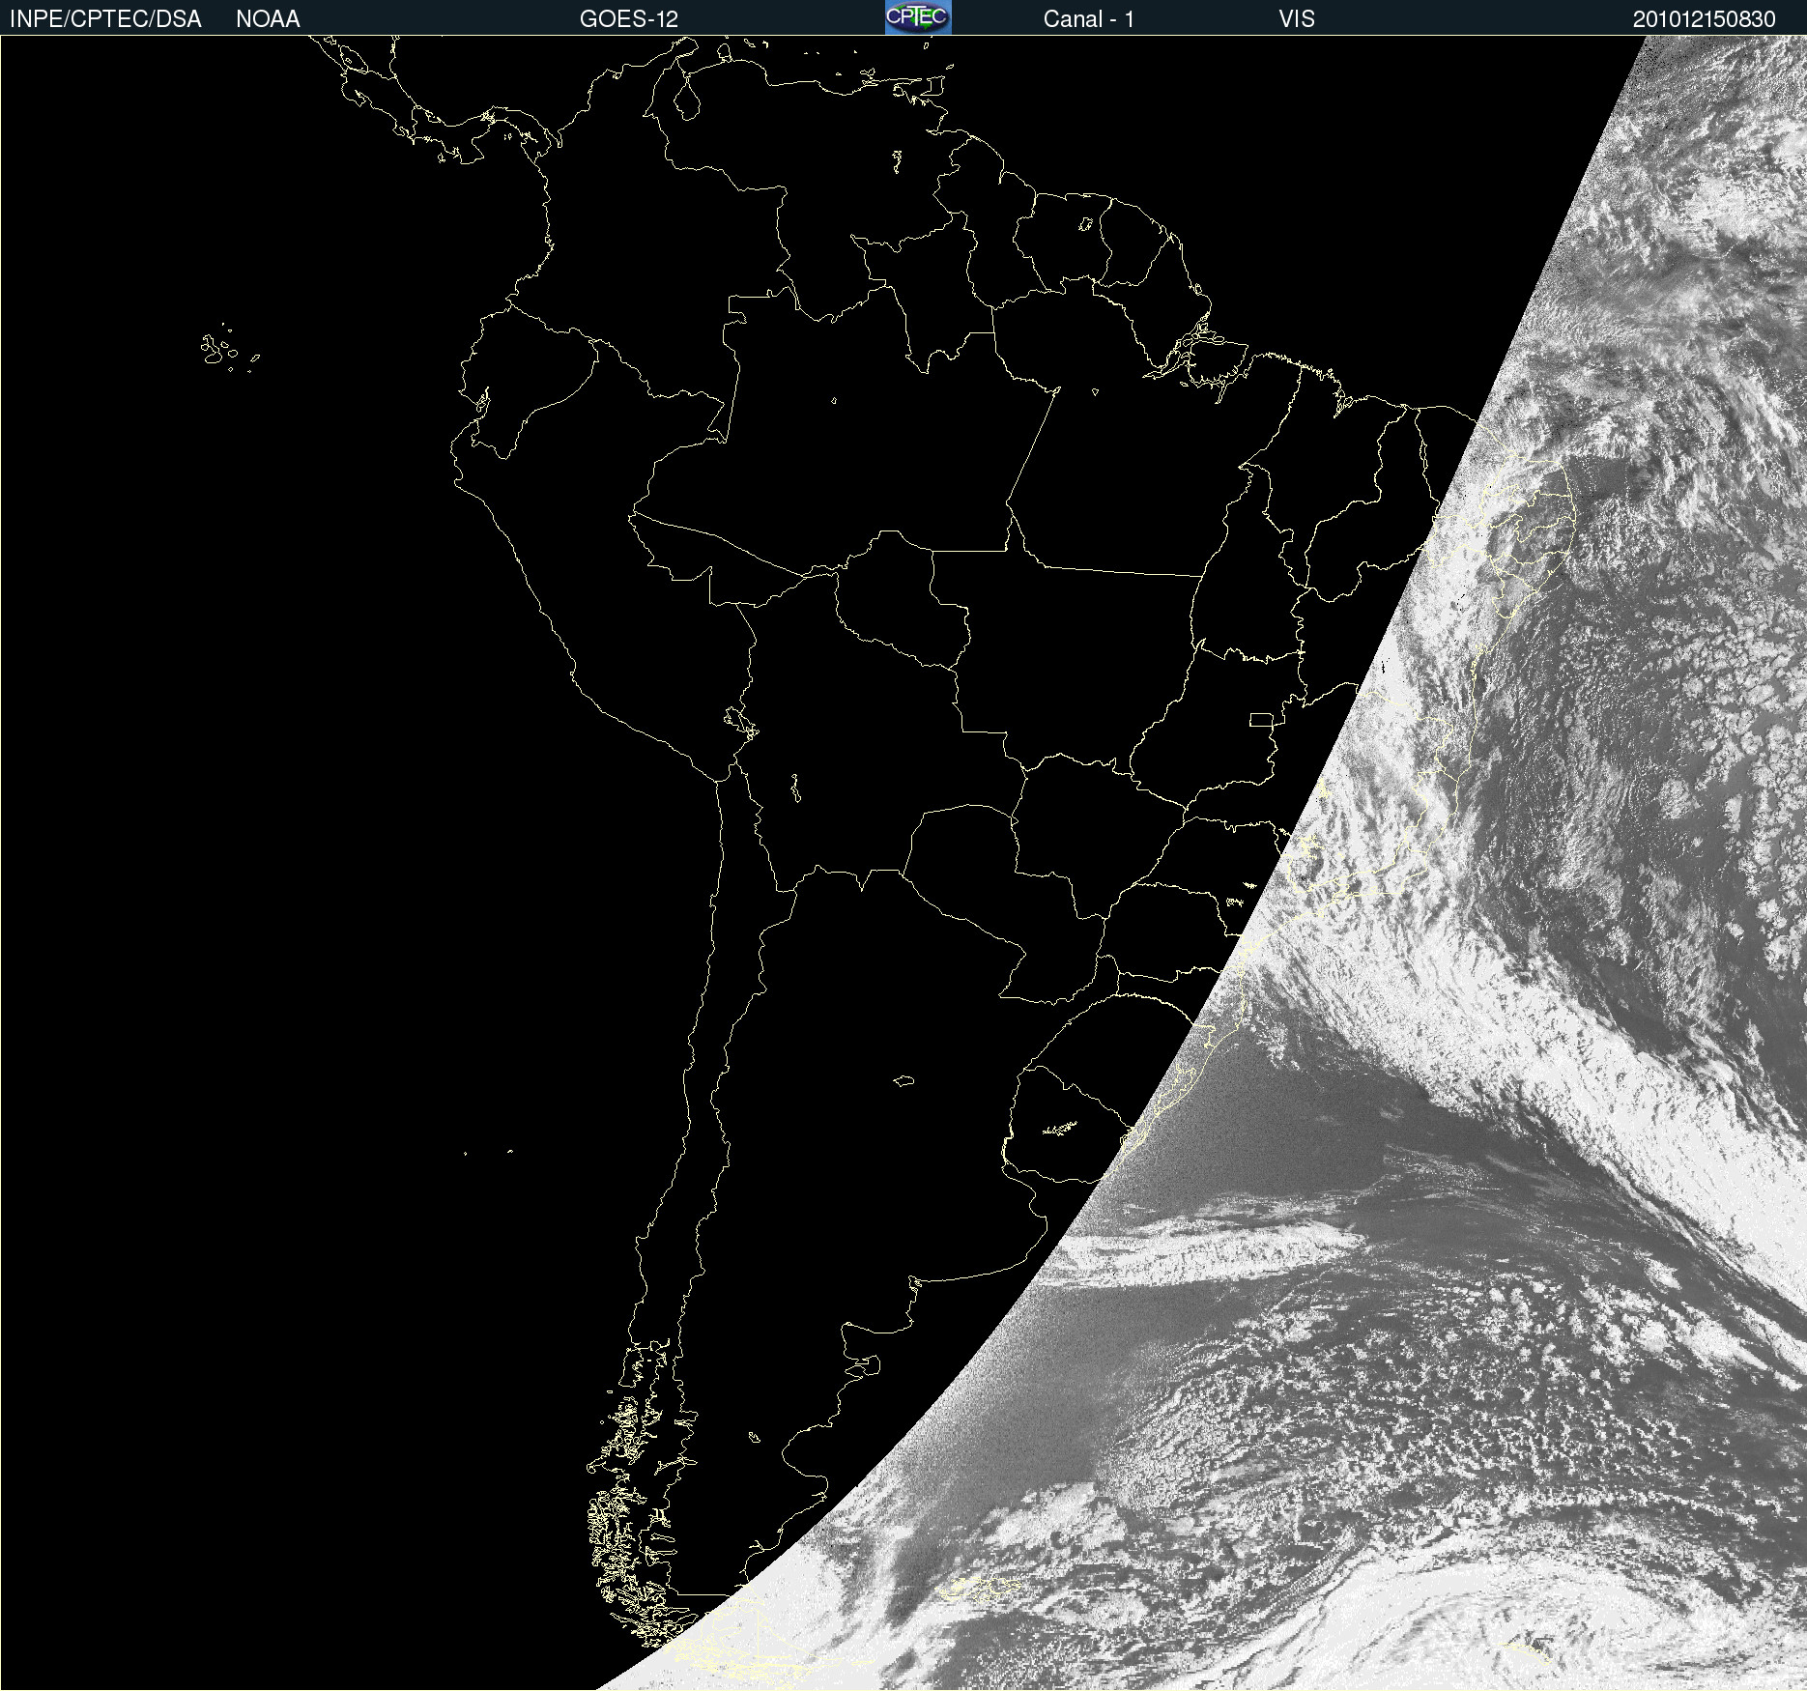Select the Canal - 1 label
This screenshot has width=1807, height=1691.
1088,19
